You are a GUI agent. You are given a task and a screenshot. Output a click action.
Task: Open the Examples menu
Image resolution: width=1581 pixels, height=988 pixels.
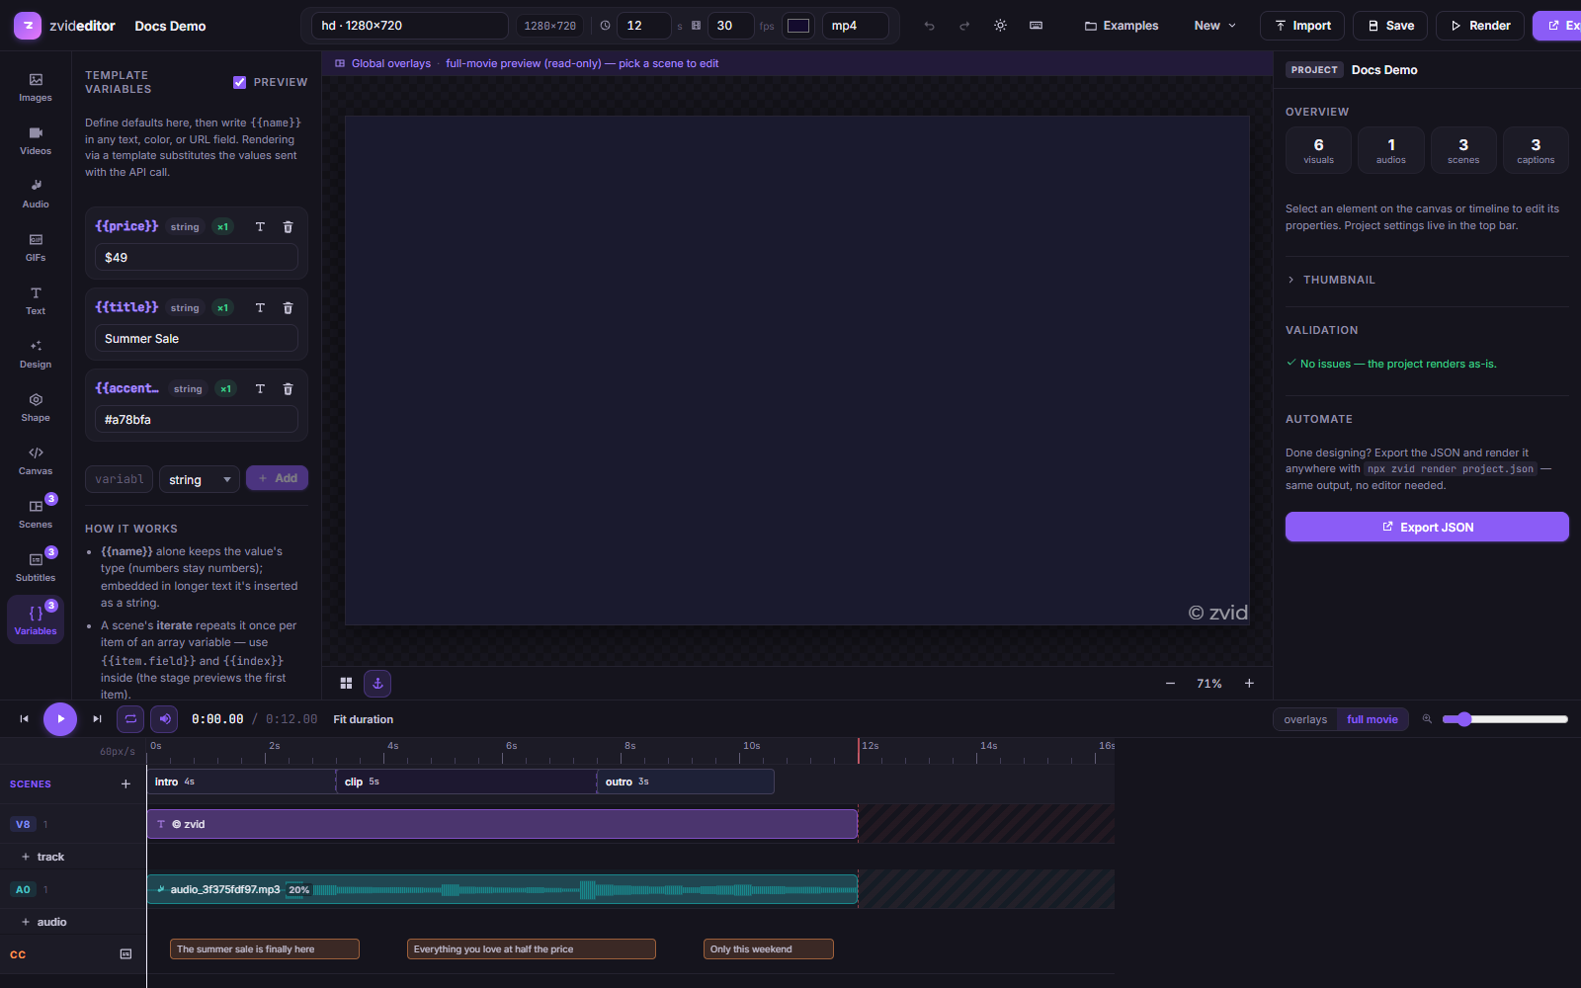point(1122,26)
